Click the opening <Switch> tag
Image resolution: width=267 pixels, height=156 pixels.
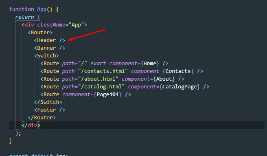pos(46,56)
